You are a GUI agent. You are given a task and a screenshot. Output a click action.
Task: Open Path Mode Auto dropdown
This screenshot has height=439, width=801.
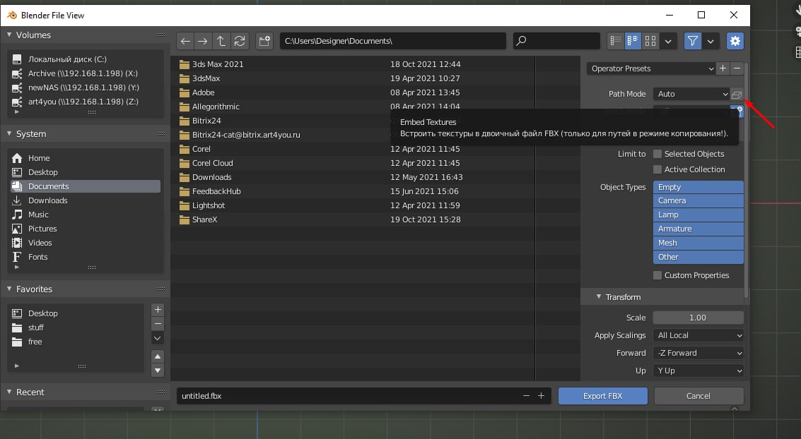(691, 95)
